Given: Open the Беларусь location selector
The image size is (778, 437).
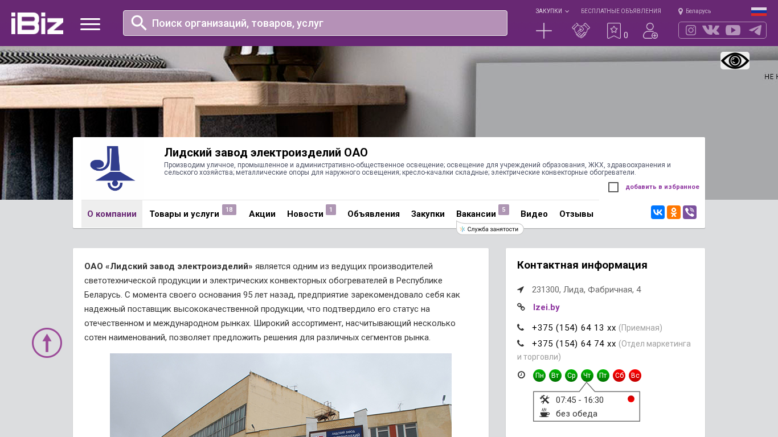Looking at the screenshot, I should [x=694, y=11].
